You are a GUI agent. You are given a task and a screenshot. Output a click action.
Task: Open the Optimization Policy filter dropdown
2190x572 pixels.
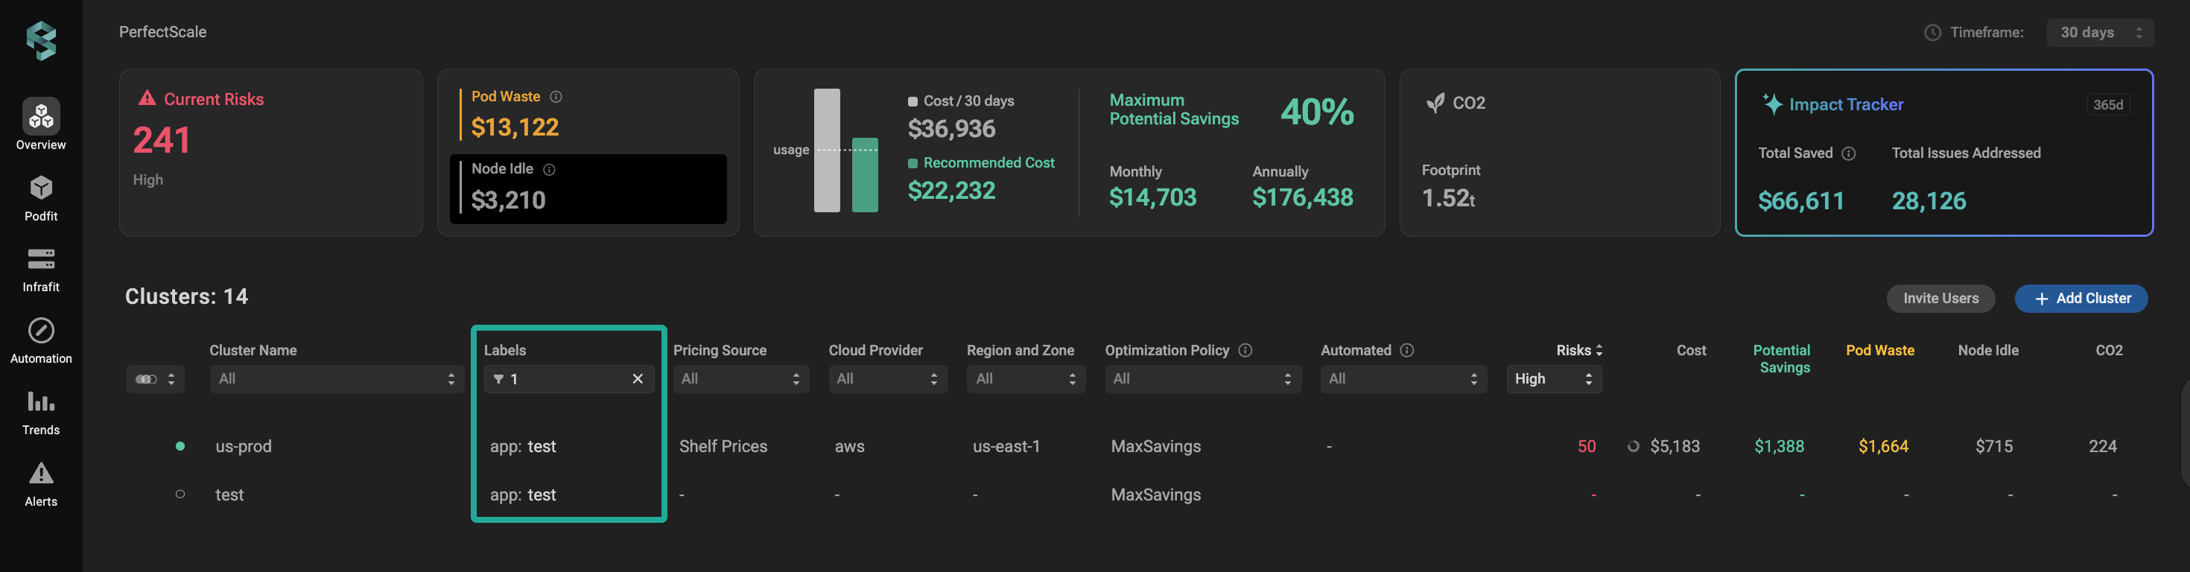(x=1203, y=379)
